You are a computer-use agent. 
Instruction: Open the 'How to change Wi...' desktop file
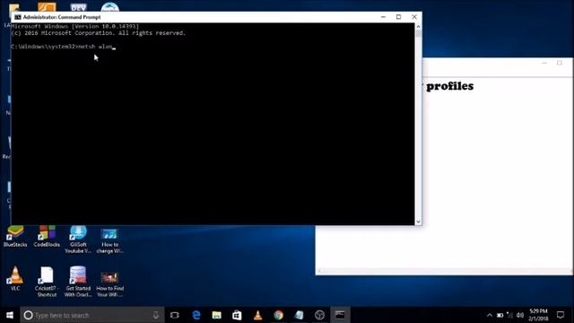click(x=109, y=240)
